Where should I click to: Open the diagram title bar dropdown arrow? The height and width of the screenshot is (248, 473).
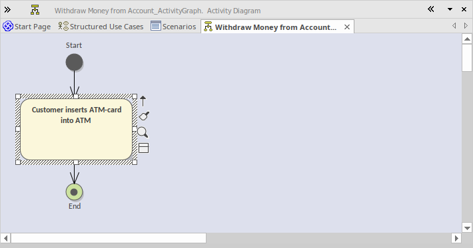pos(450,9)
